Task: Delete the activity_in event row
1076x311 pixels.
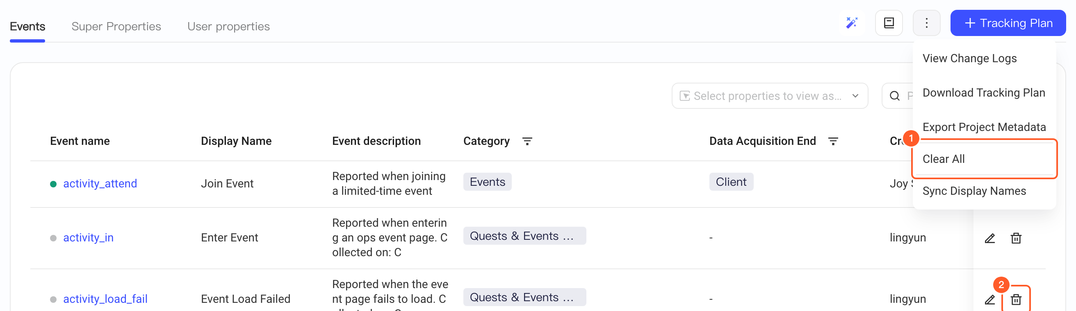Action: 1016,238
